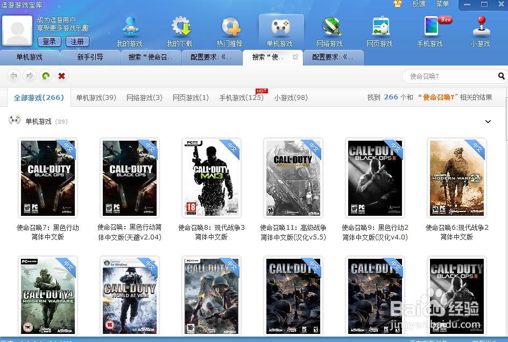Viewport: 508px width, 342px height.
Task: Switch to the 单机游戏 page tab
Action: click(30, 57)
